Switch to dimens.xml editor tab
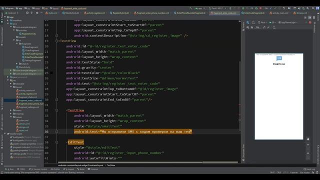 coord(300,13)
